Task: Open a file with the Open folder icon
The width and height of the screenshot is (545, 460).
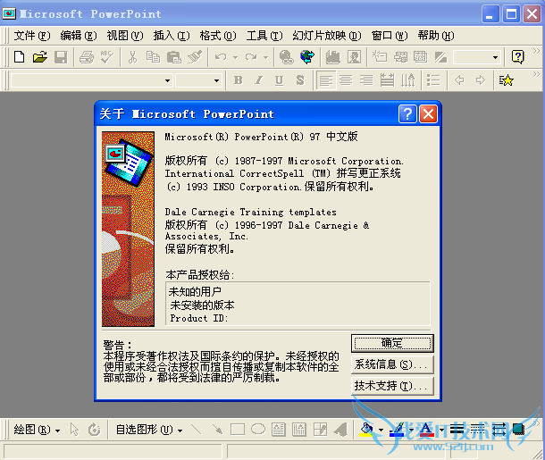Action: pos(40,57)
